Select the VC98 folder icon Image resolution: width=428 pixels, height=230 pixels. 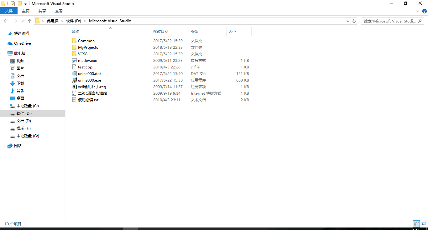point(74,54)
